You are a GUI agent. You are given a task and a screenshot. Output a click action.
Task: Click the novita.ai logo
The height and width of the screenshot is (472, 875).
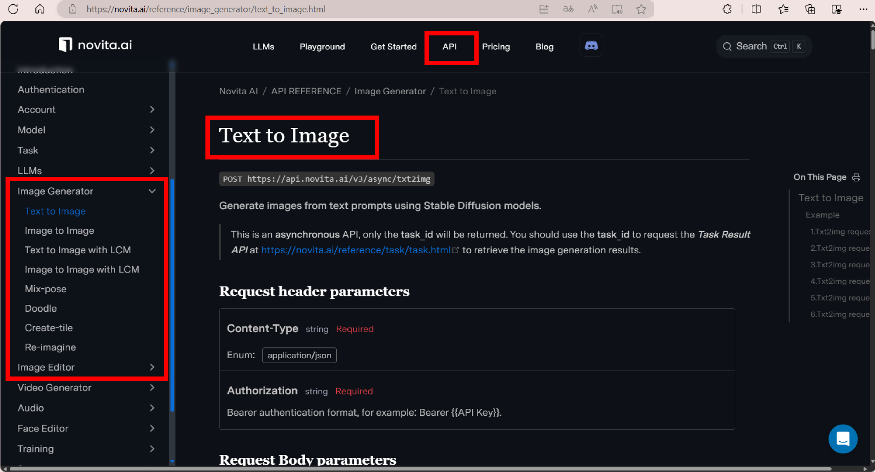(95, 45)
